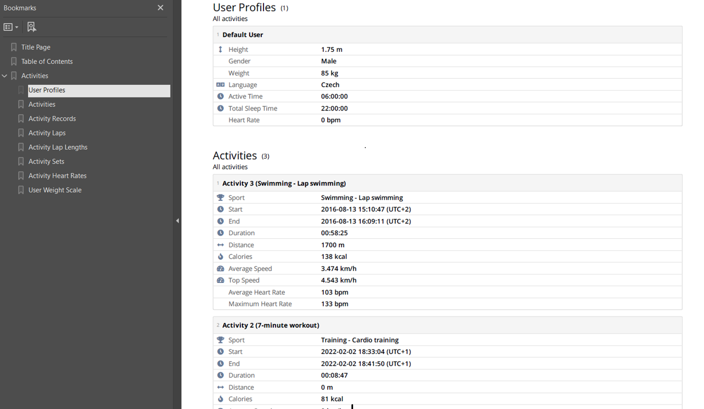The image size is (704, 409).
Task: Select the User Profiles bookmark
Action: pos(47,90)
